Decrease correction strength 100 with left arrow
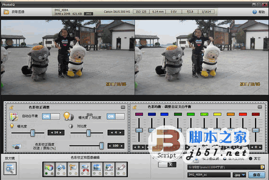Viewport: 269px width, 180px height. pyautogui.click(x=110, y=146)
